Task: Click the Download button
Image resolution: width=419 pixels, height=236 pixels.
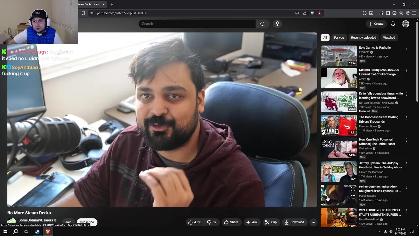Action: pos(294,222)
